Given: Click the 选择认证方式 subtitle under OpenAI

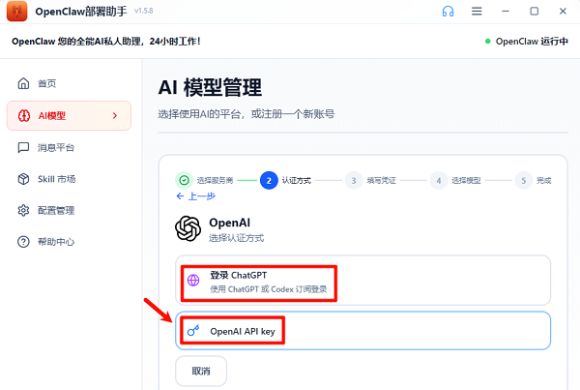Looking at the screenshot, I should point(237,238).
